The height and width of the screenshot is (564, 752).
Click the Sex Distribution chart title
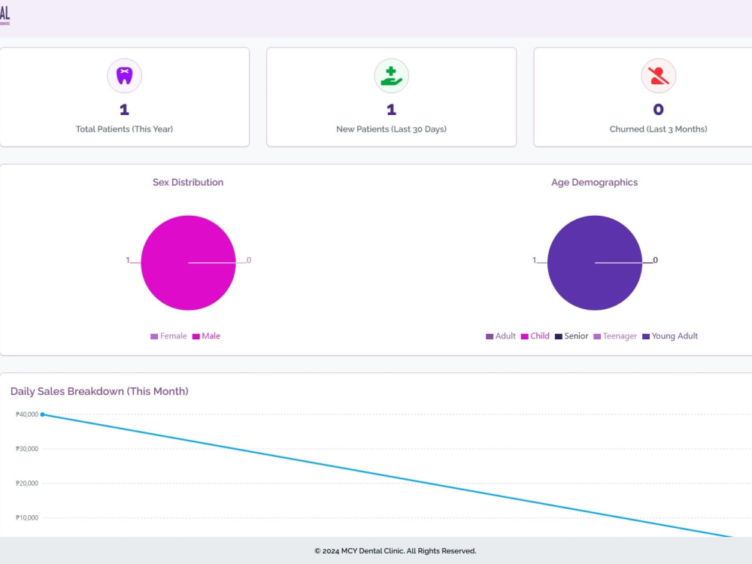[188, 182]
